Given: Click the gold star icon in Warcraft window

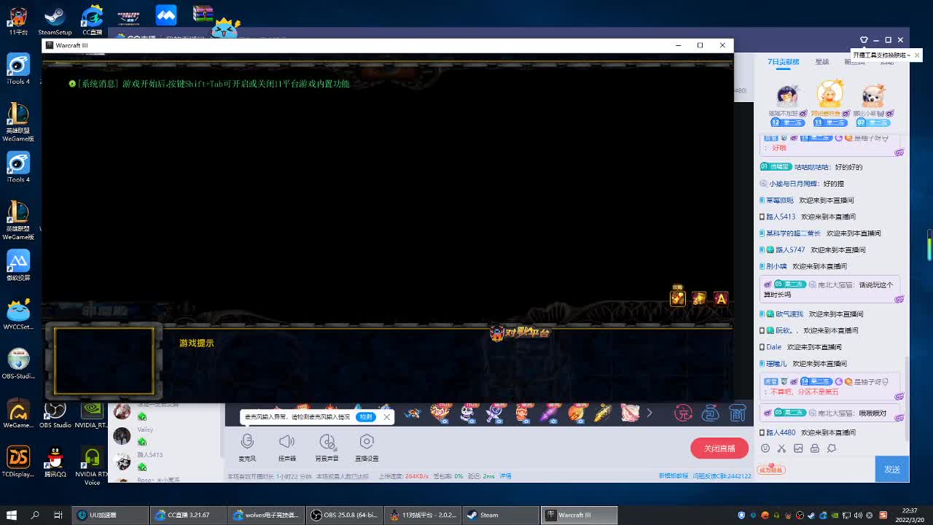Looking at the screenshot, I should click(699, 298).
